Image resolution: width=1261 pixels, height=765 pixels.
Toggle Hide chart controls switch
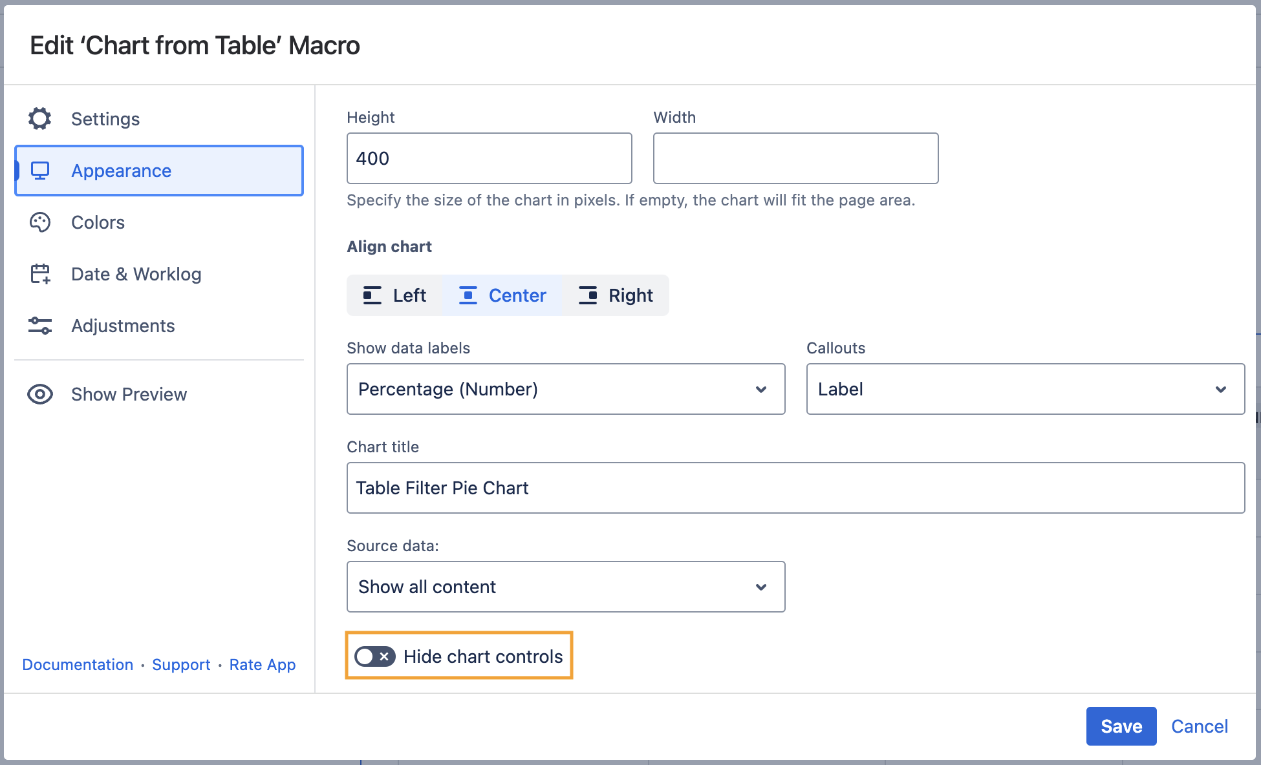tap(375, 656)
